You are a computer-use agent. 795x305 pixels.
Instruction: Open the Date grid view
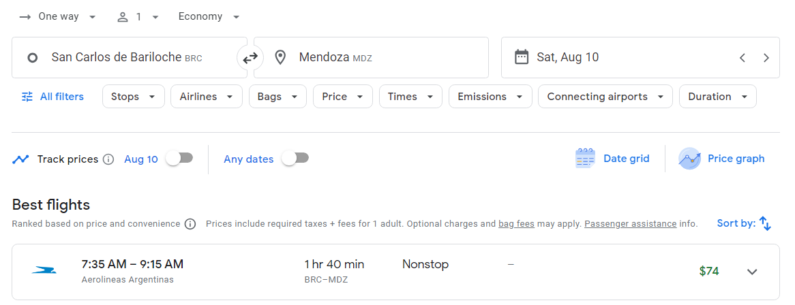(612, 159)
